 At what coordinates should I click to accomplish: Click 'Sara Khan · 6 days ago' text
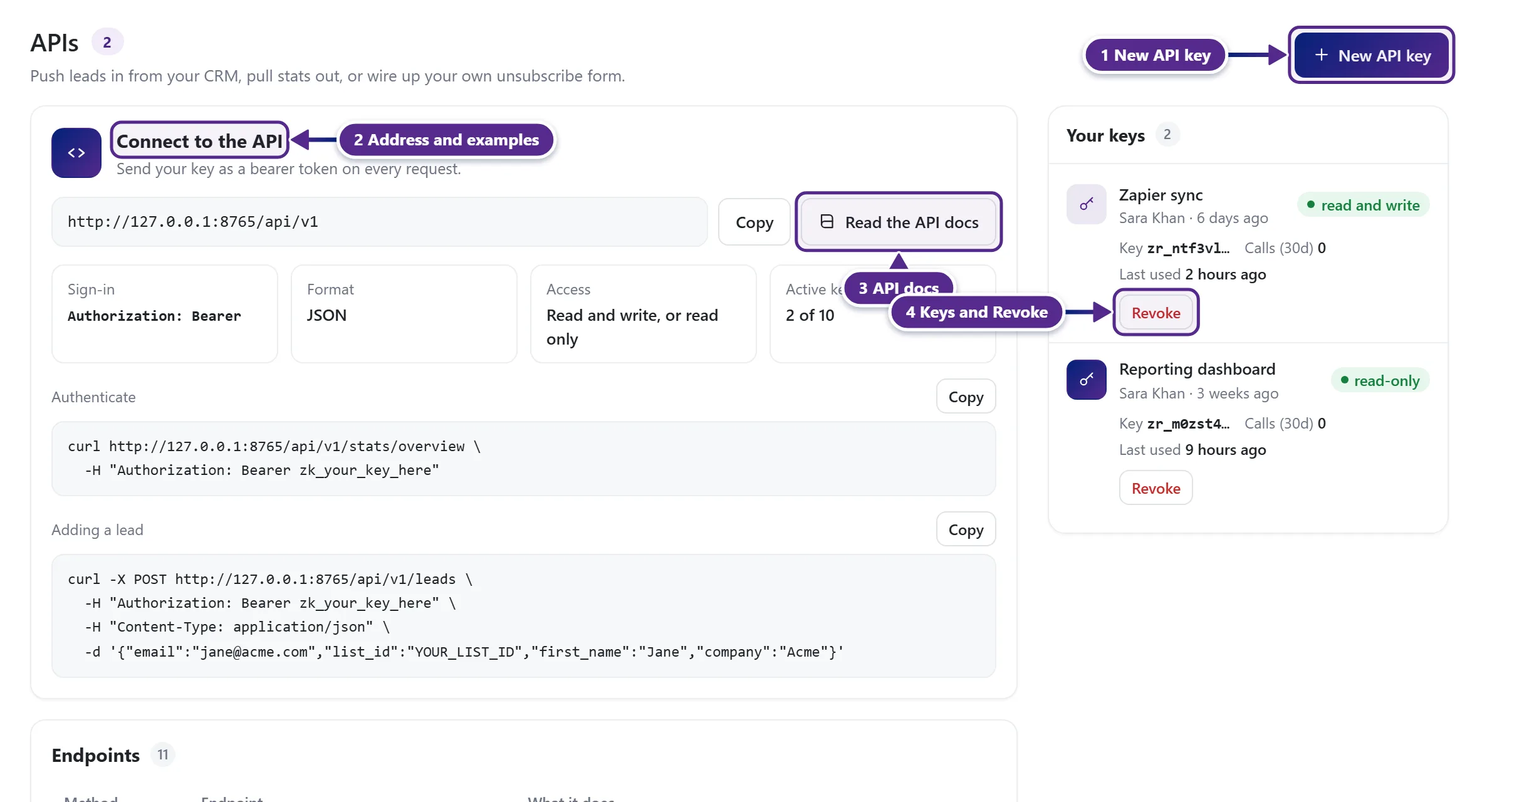click(x=1193, y=218)
